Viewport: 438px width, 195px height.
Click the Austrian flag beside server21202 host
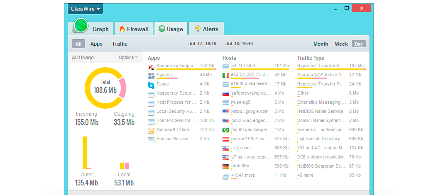[x=226, y=139]
